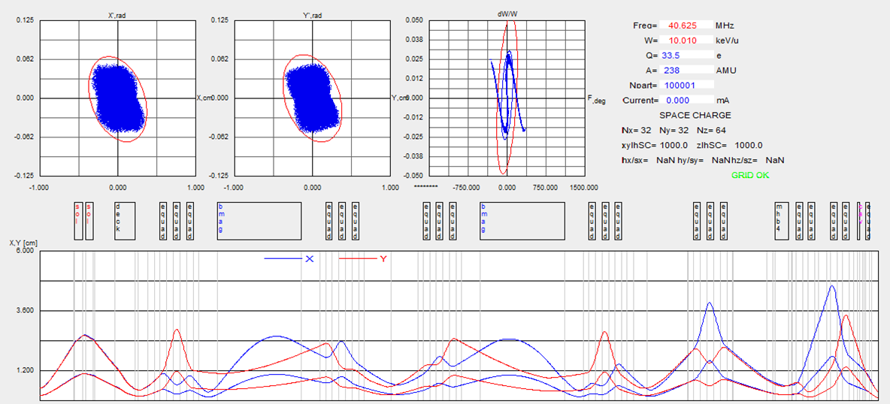This screenshot has height=404, width=890.
Task: Click the first blue bmag dipole box
Action: tap(259, 220)
